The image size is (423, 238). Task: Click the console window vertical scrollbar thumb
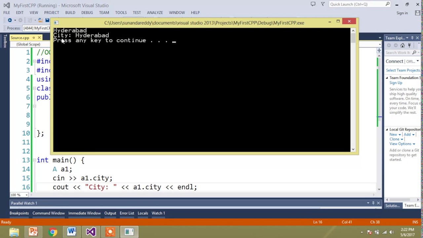click(353, 39)
